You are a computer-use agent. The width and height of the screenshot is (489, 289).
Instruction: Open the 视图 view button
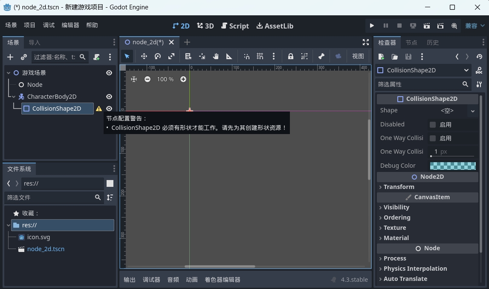(358, 56)
